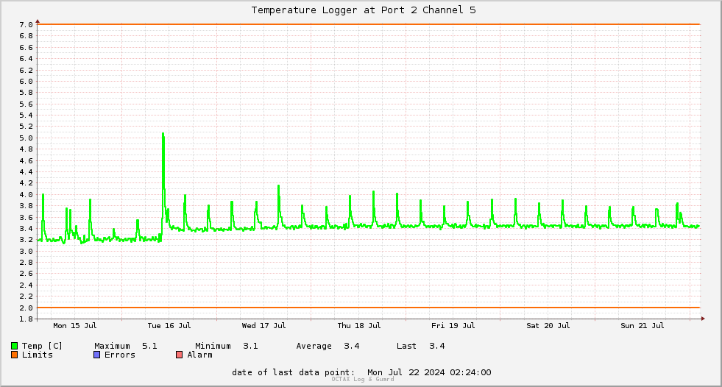Click the 'Alarm' legend label

point(200,355)
